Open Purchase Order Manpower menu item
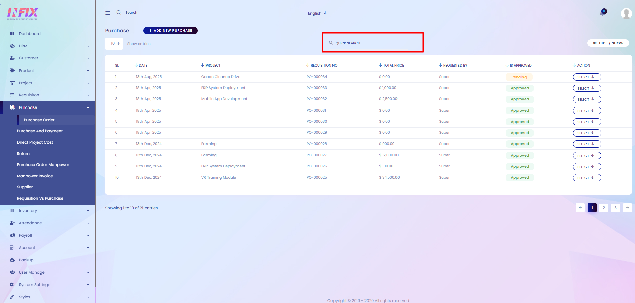This screenshot has width=635, height=303. (x=43, y=165)
